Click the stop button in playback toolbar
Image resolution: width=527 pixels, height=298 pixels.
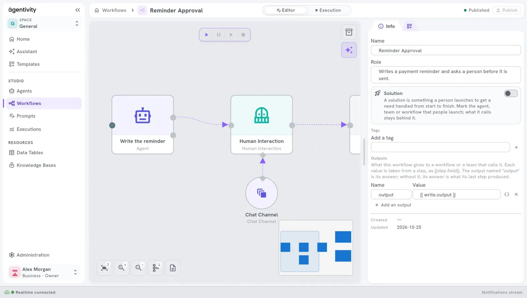243,35
